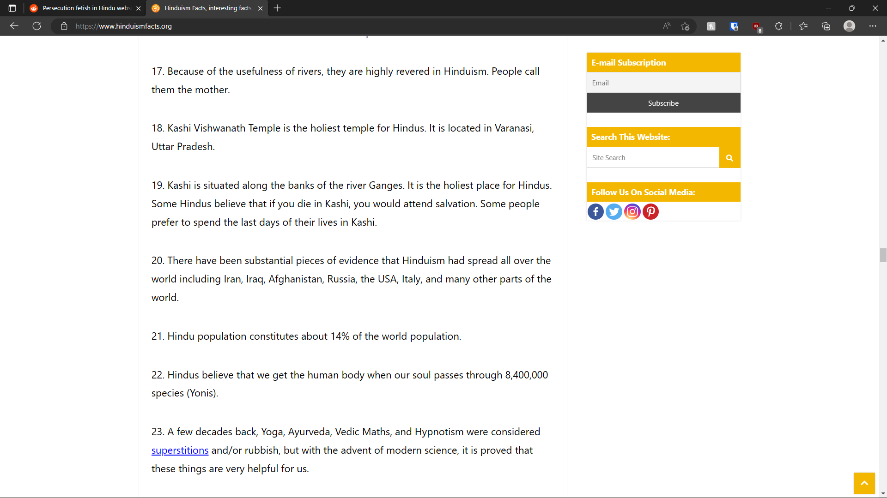The width and height of the screenshot is (887, 498).
Task: Open the tab actions menu
Action: point(12,8)
